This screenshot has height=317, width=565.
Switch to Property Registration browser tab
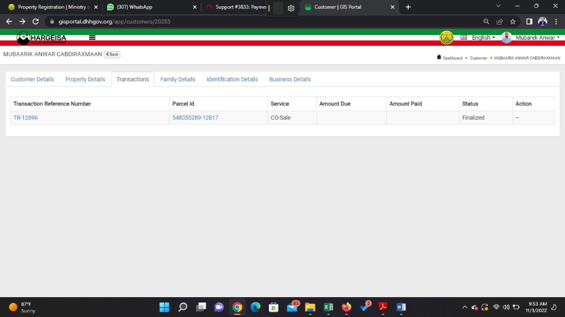[x=52, y=7]
